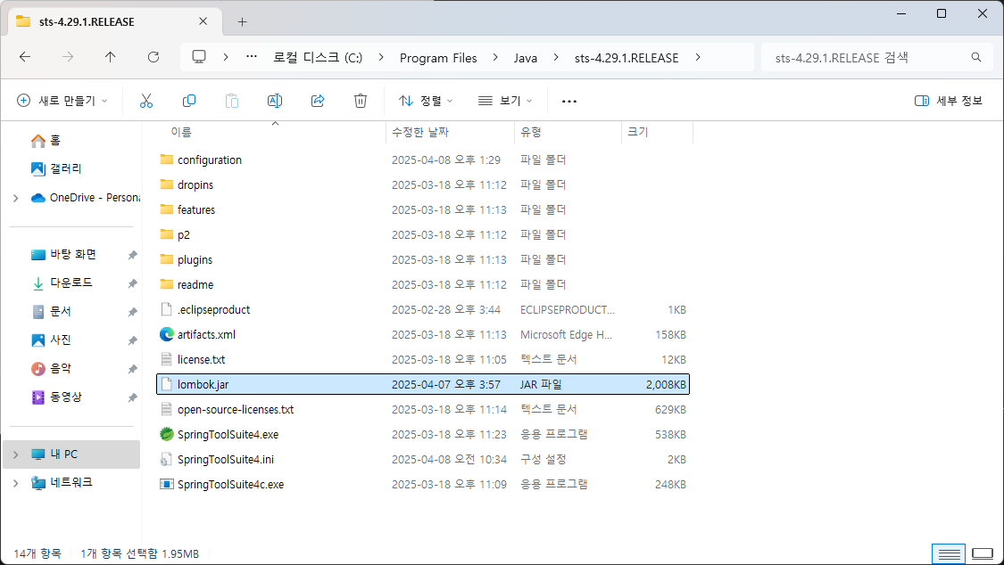Select the SpringToolSuite4.ini file
1004x565 pixels.
[423, 459]
